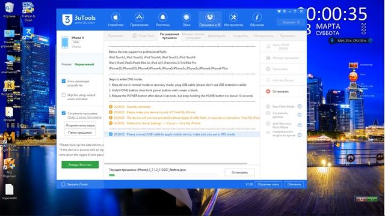
Task: Switch to the Настройки tab
Action: (x=240, y=36)
